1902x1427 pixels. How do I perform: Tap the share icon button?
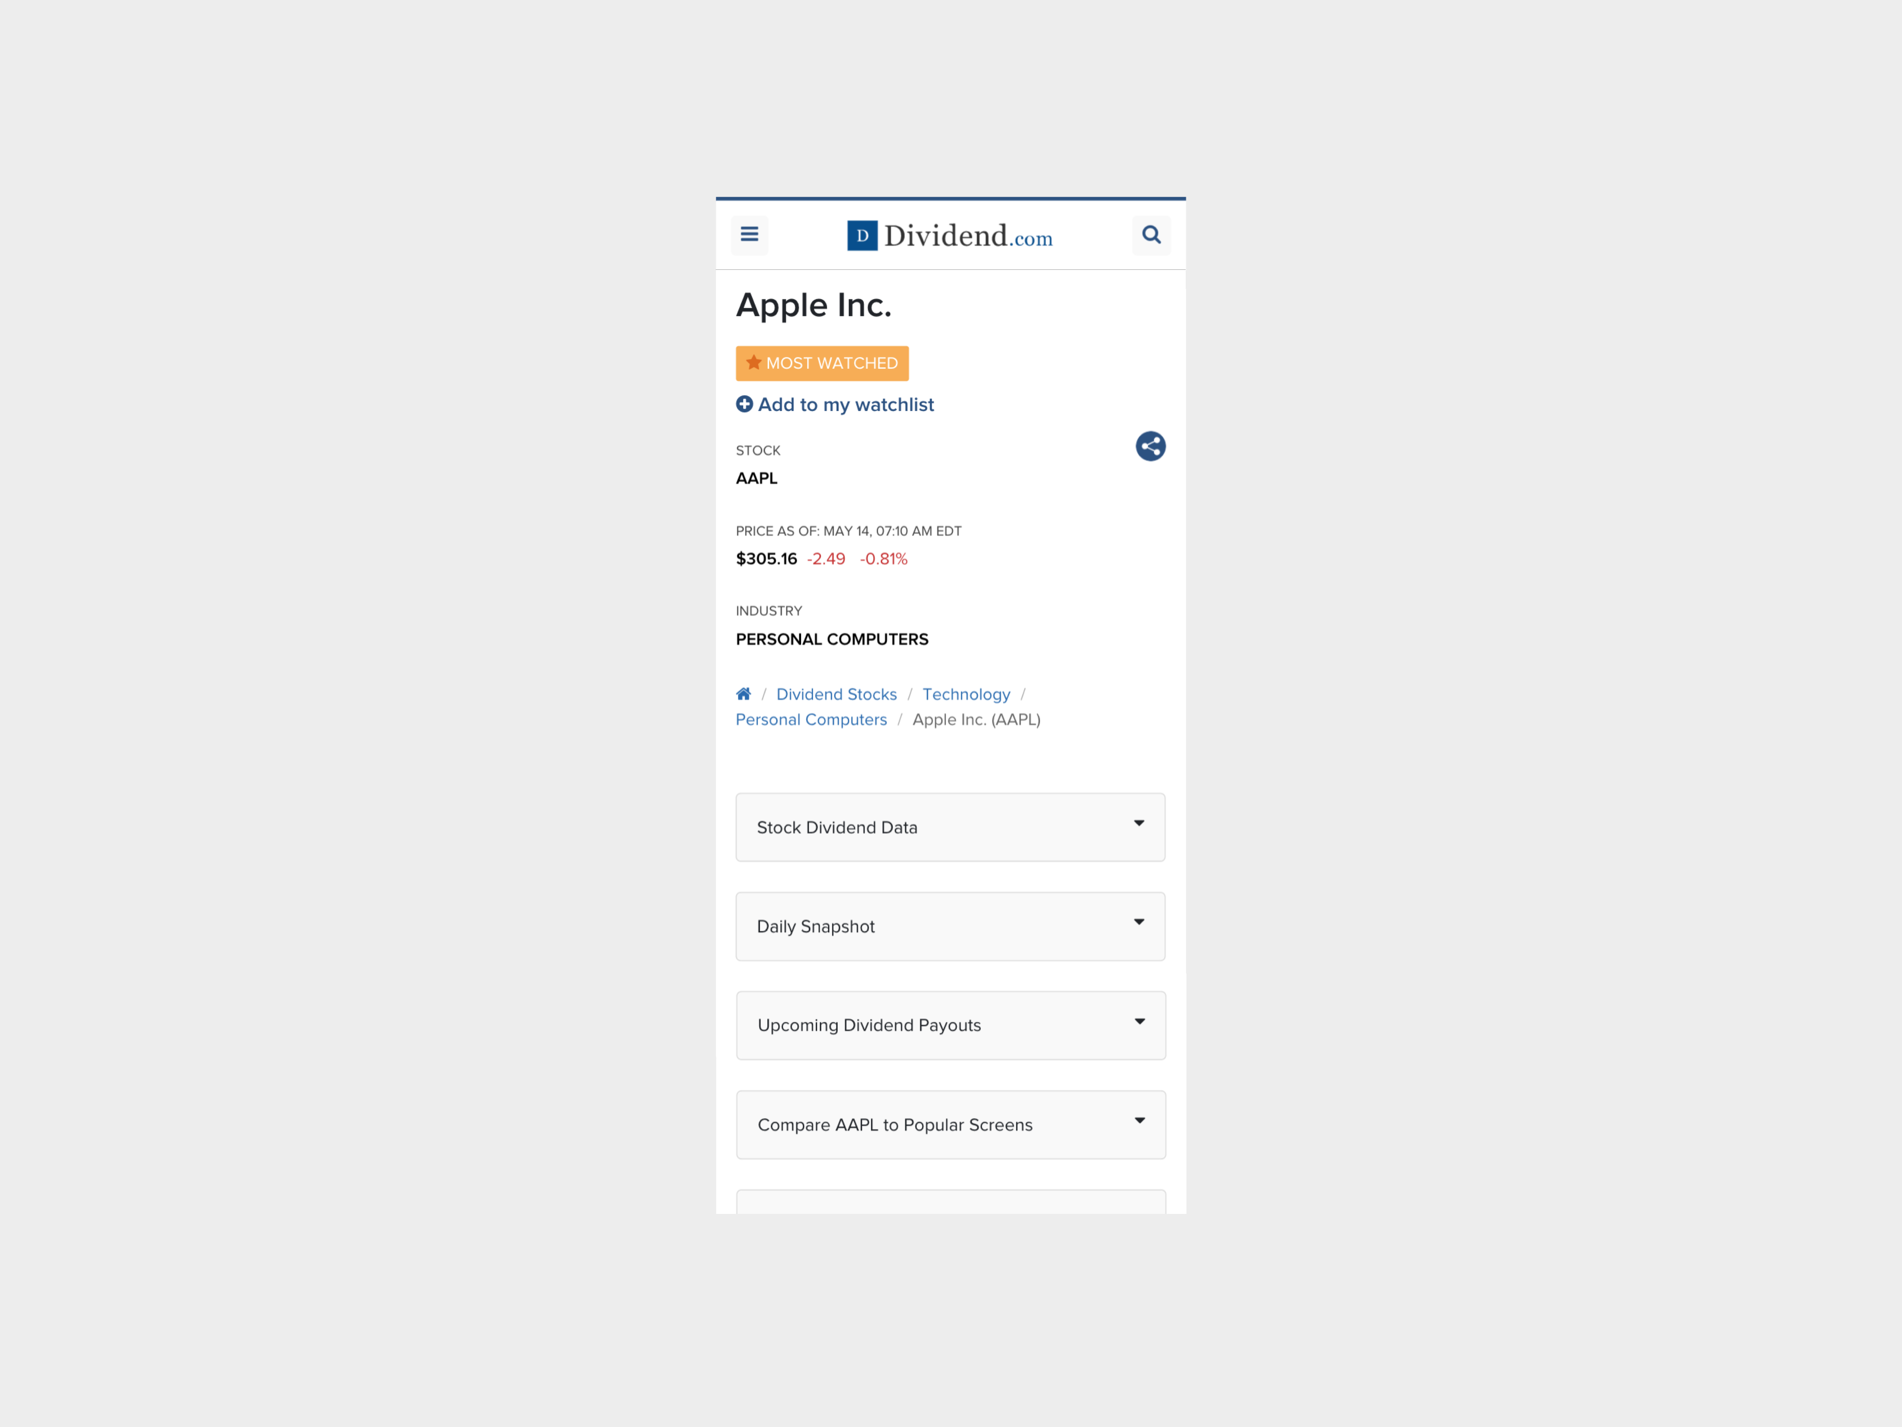pyautogui.click(x=1150, y=446)
